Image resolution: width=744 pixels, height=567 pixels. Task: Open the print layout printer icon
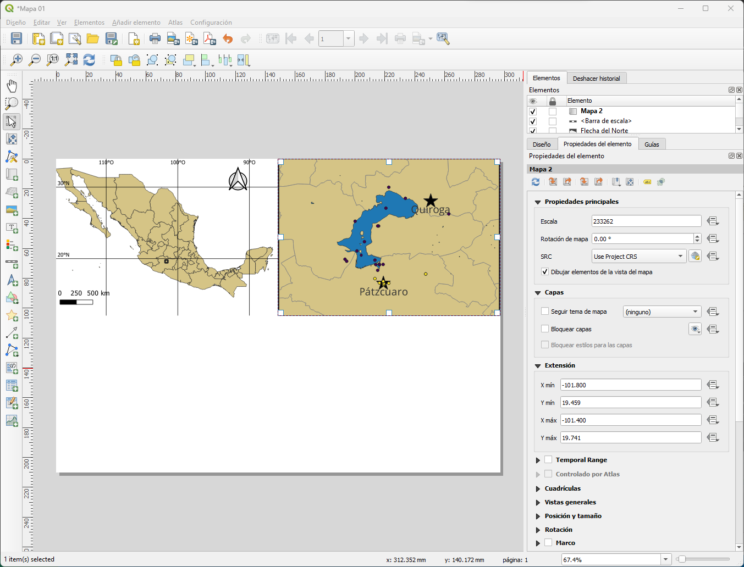[155, 38]
